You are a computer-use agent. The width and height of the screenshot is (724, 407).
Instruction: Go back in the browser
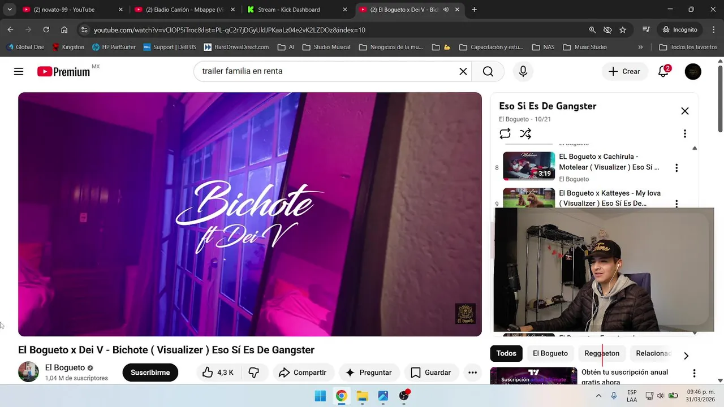coord(10,29)
